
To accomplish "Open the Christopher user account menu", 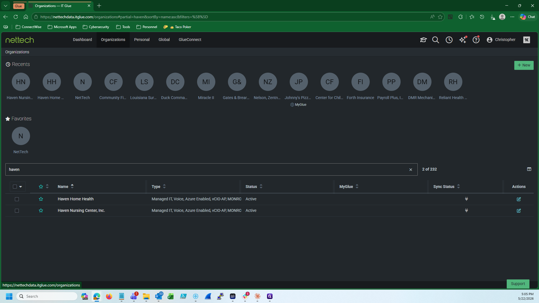I will 501,40.
